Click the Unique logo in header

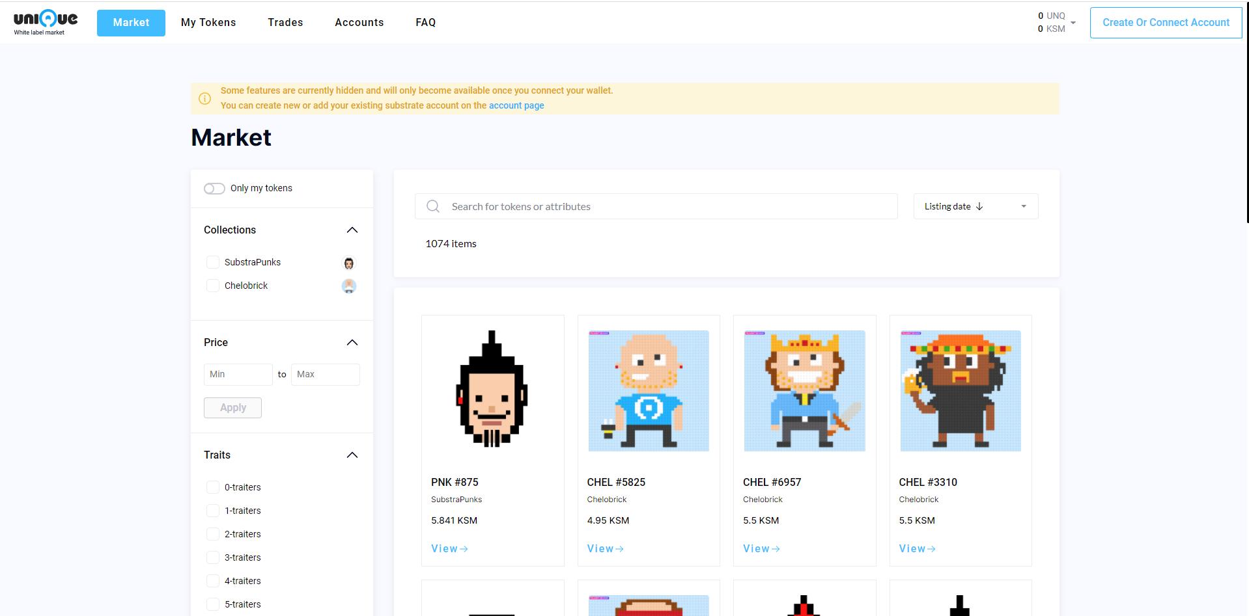point(46,22)
